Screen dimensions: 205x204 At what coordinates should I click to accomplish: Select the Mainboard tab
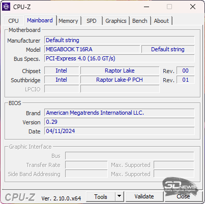(40, 20)
